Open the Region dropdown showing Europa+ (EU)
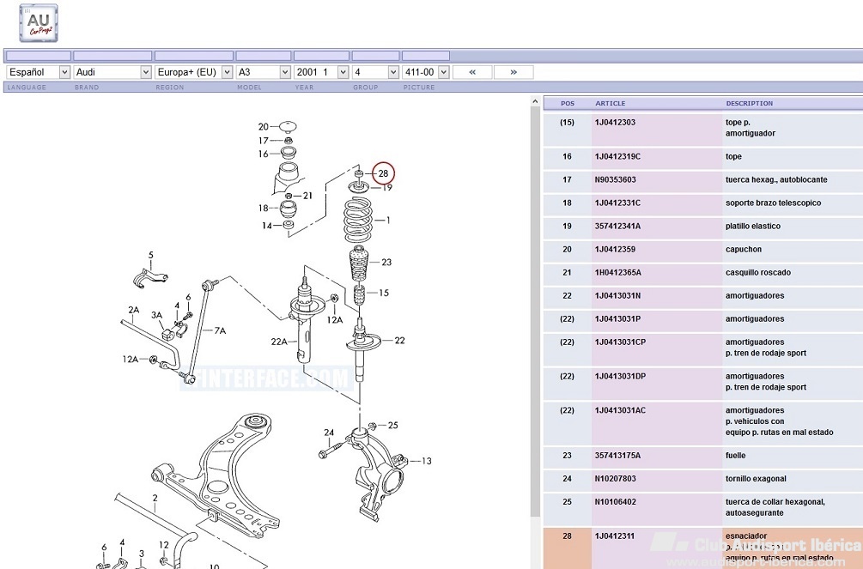863x569 pixels. (194, 72)
